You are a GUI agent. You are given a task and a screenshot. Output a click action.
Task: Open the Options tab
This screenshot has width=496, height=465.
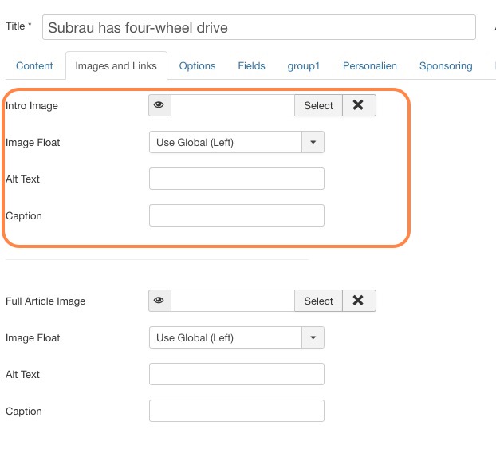(x=197, y=65)
